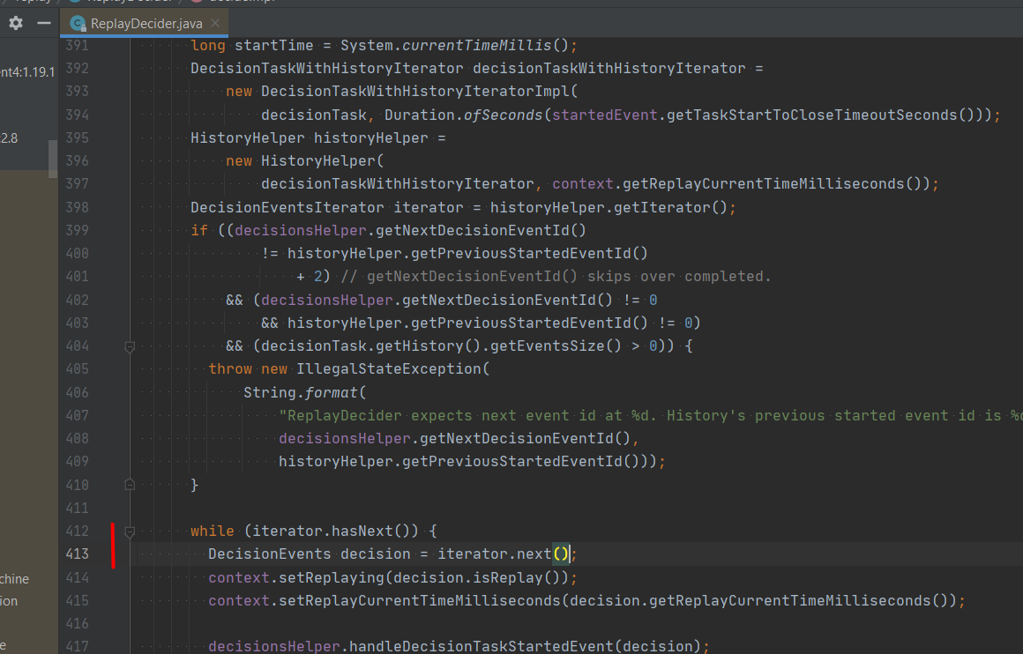Click the 'currentTimeMillis' method call

point(477,46)
